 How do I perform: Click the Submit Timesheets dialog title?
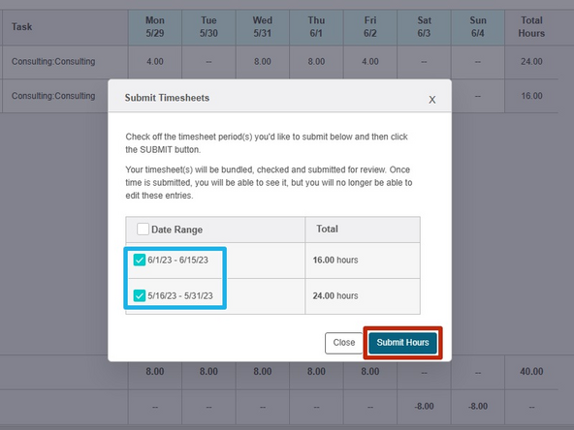tap(167, 98)
